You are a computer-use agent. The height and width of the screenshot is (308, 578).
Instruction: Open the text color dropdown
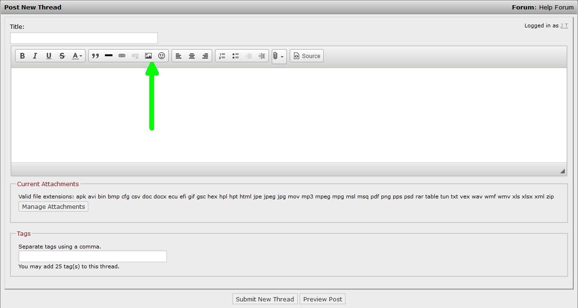tap(77, 56)
